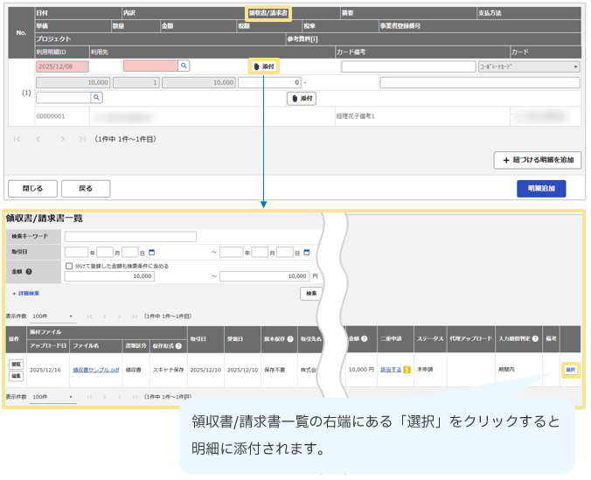Click the 取引日 start year field
The image size is (591, 480).
coord(77,252)
